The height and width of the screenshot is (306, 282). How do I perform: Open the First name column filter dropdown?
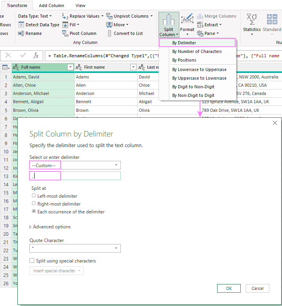[x=133, y=67]
